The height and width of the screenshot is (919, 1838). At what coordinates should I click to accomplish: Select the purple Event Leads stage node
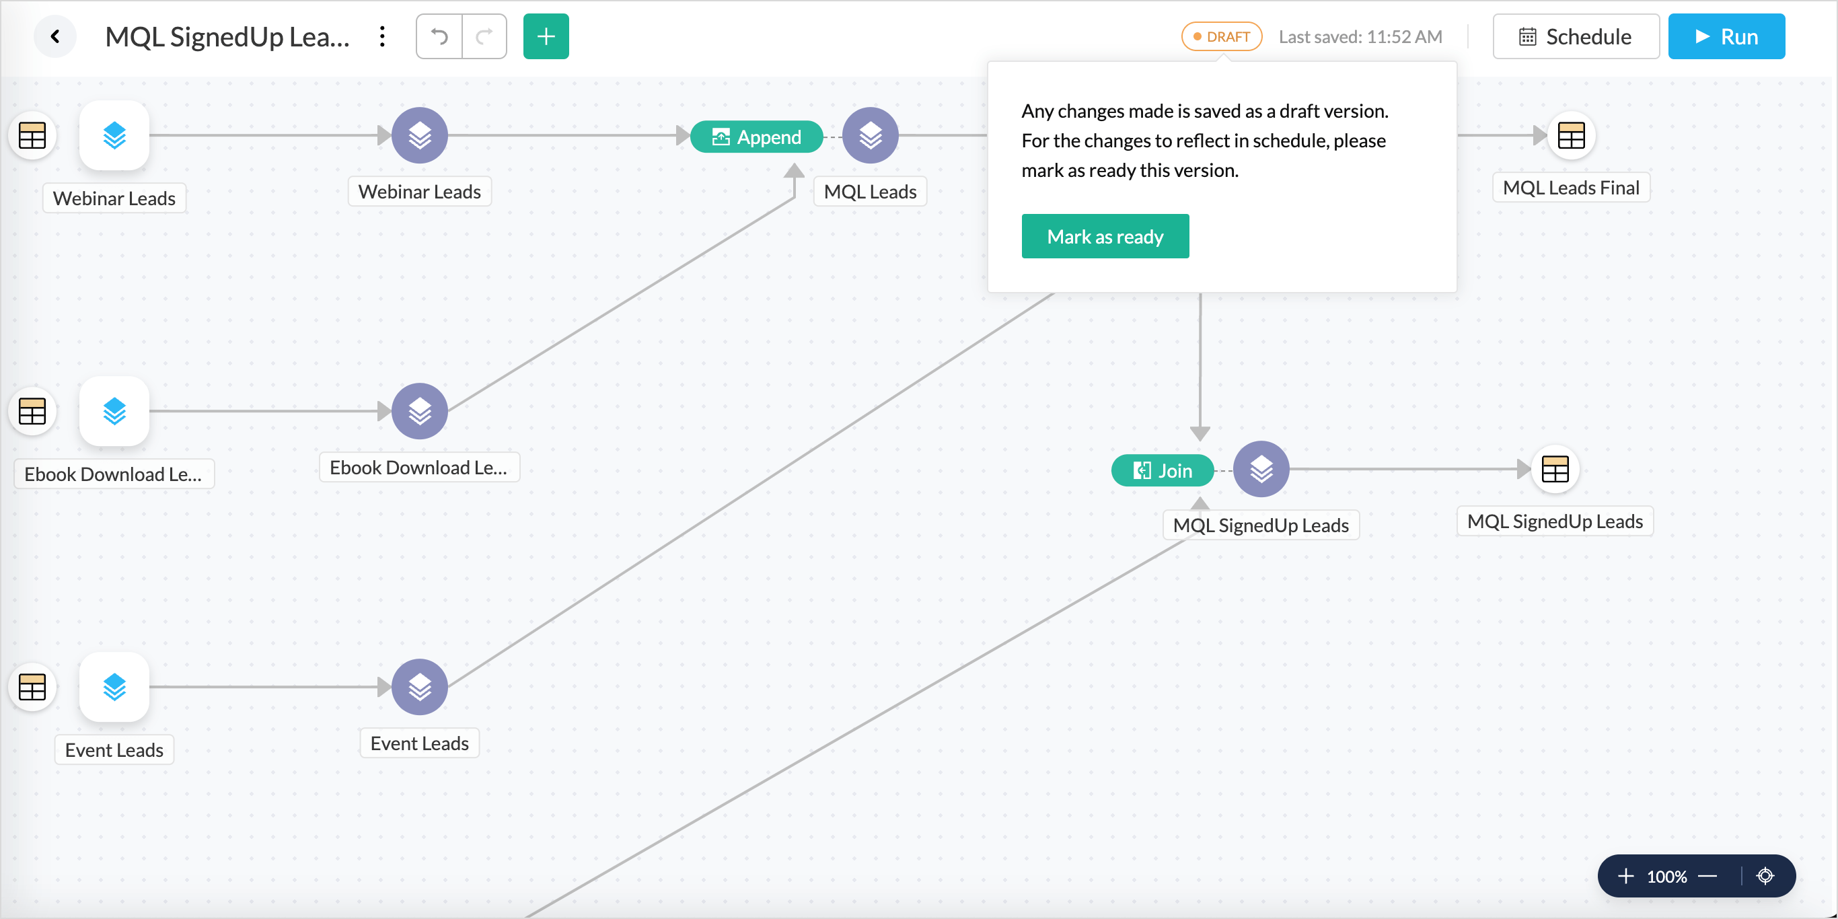coord(420,686)
